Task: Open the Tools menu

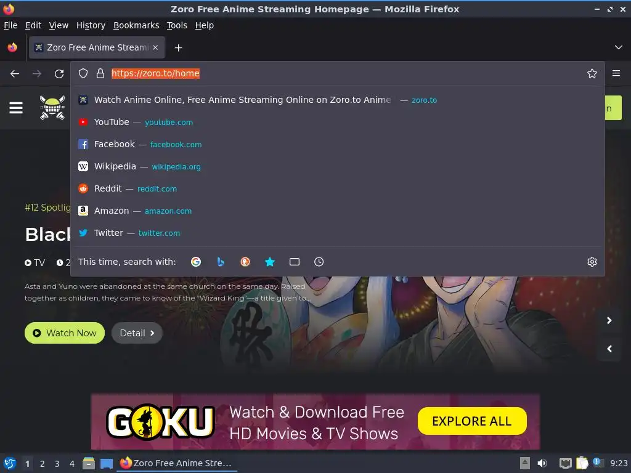Action: point(177,25)
